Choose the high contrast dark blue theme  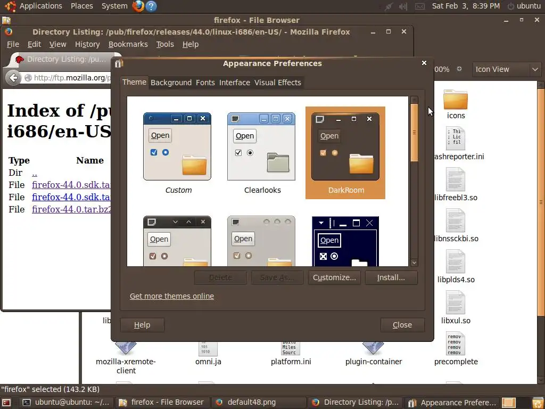[345, 241]
